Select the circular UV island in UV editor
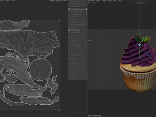This screenshot has width=156, height=117. click(40, 69)
